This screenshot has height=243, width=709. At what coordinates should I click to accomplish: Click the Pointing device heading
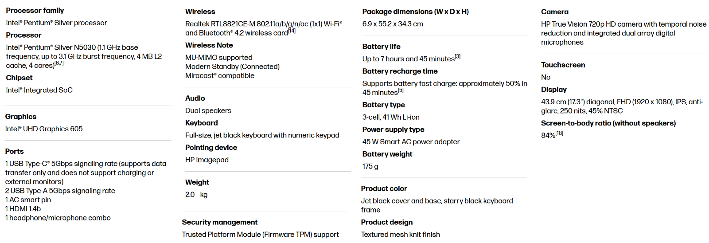click(211, 147)
